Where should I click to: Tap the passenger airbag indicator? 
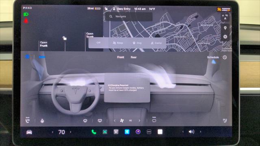[x=224, y=9]
